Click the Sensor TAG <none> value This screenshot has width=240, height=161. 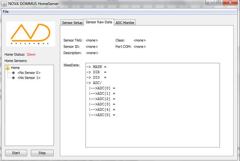tap(92, 40)
